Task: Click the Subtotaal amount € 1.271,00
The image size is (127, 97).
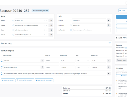Action: pyautogui.click(x=107, y=88)
